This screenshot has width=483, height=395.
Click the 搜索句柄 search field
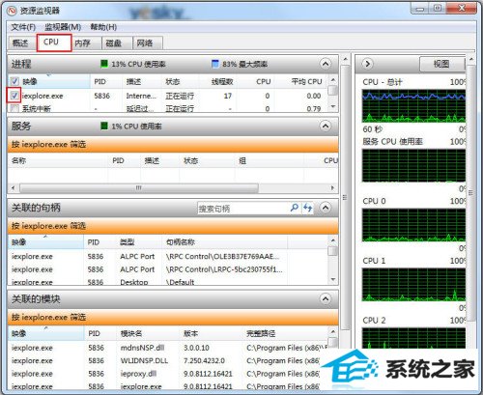242,209
